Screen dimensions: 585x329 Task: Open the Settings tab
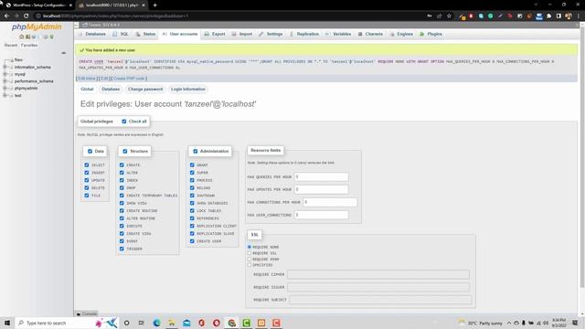pos(271,34)
